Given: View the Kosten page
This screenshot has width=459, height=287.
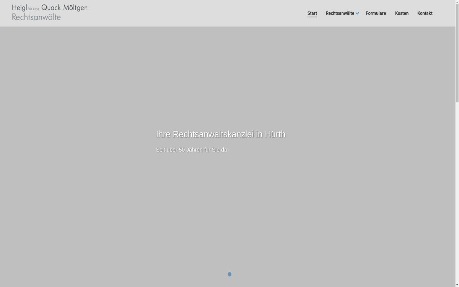Looking at the screenshot, I should 402,13.
